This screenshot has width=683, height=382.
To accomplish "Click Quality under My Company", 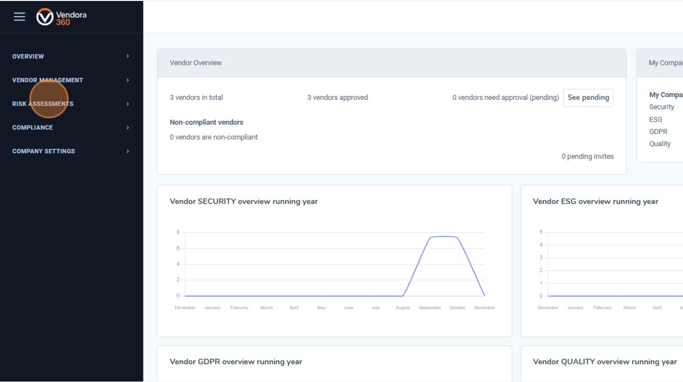I will 659,144.
